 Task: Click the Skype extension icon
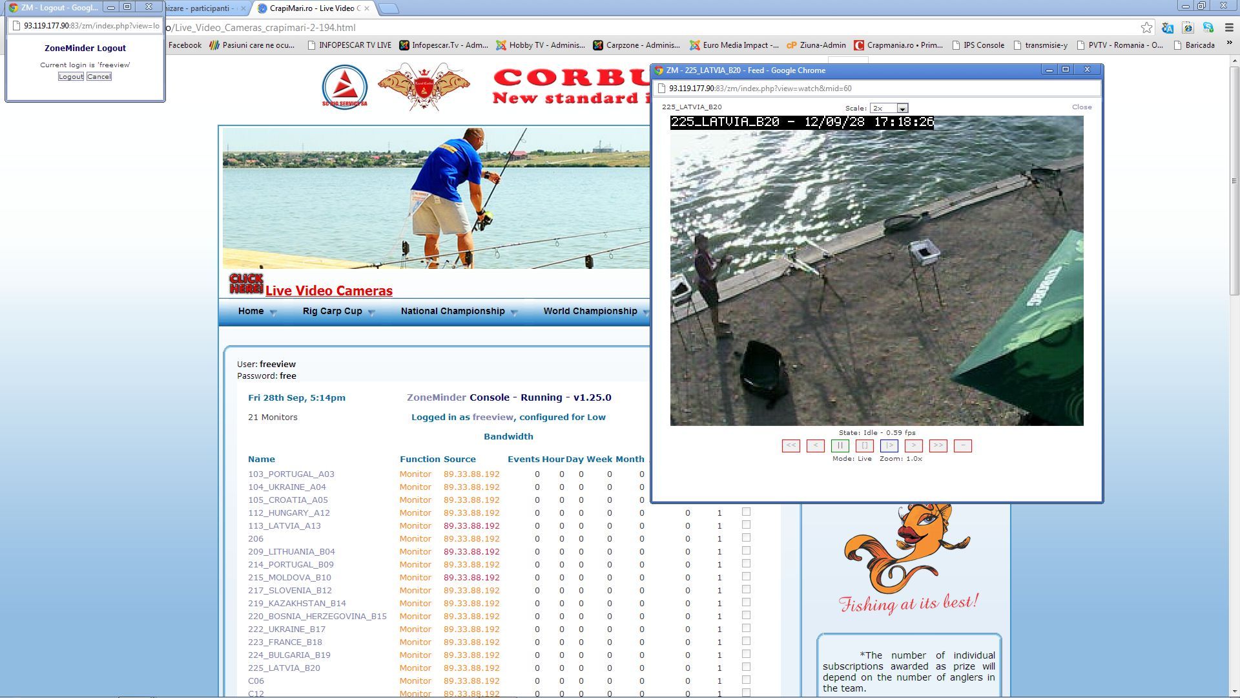[1208, 28]
